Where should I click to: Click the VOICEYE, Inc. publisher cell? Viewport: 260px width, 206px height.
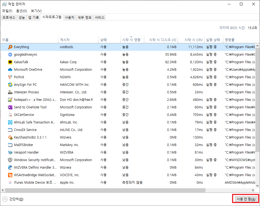pos(70,175)
